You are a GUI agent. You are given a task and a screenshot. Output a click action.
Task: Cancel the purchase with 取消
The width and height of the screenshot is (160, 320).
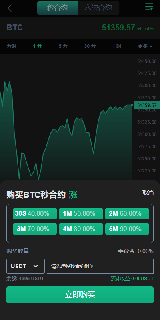click(x=148, y=193)
